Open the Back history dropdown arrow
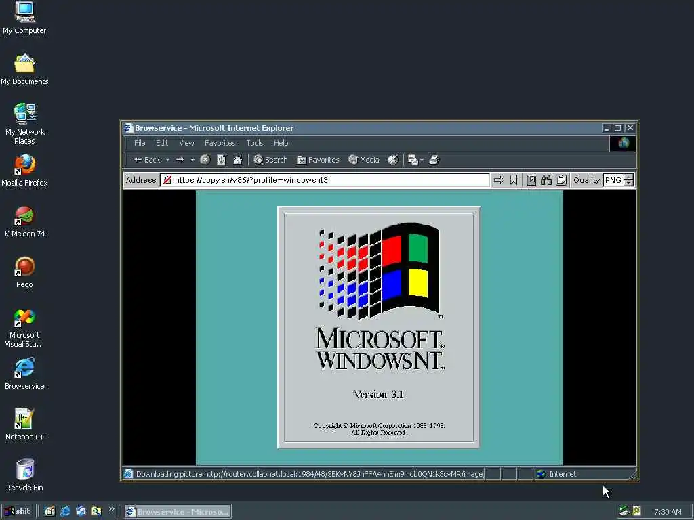Screen dimensions: 694x520 click(x=168, y=160)
